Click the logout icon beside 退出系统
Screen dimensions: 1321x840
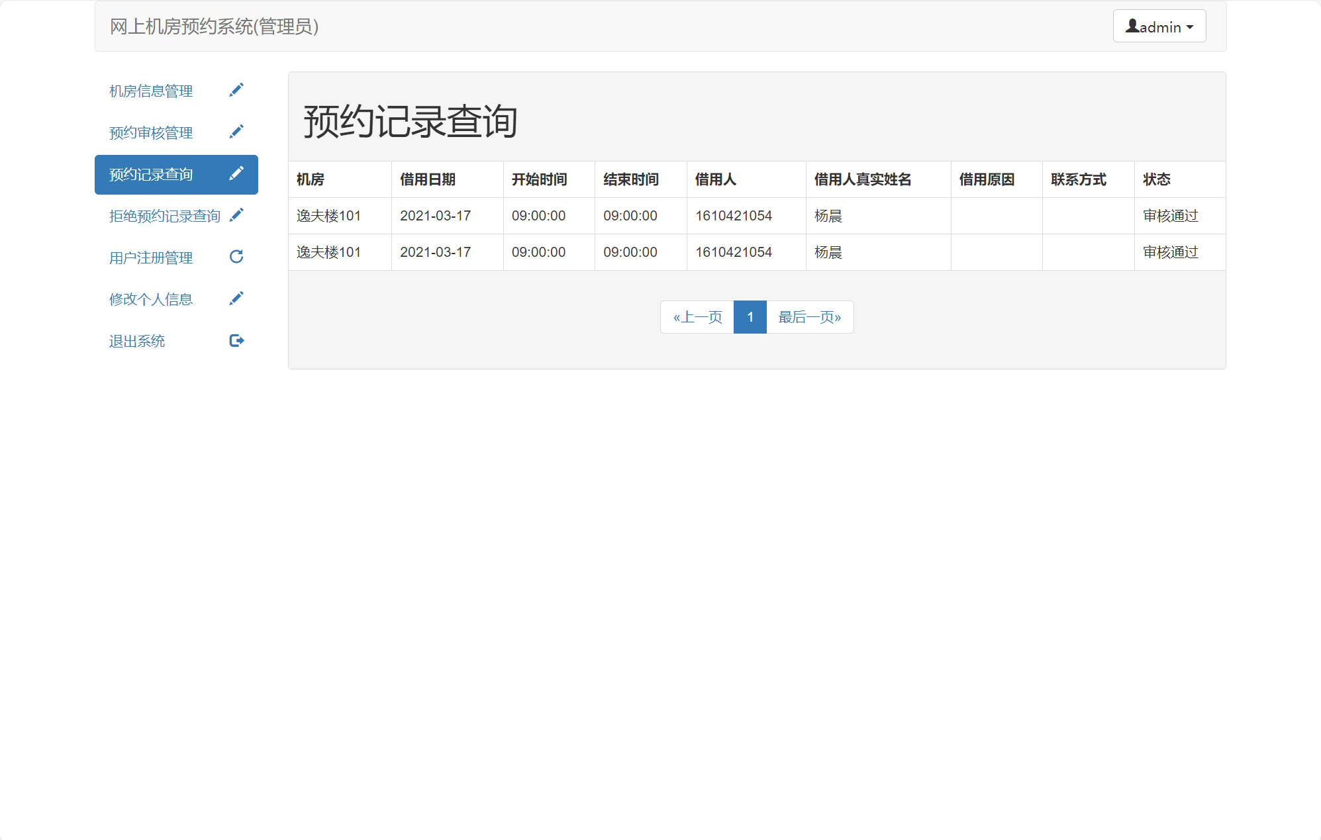coord(237,340)
